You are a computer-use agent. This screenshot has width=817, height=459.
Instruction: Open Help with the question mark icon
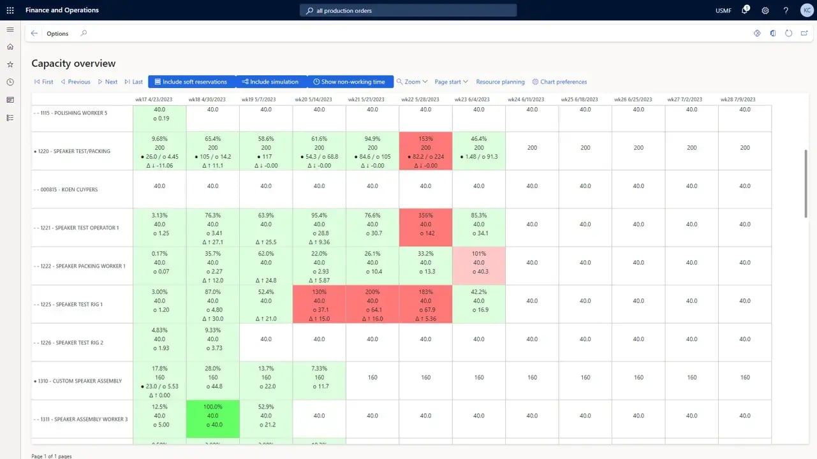tap(785, 10)
